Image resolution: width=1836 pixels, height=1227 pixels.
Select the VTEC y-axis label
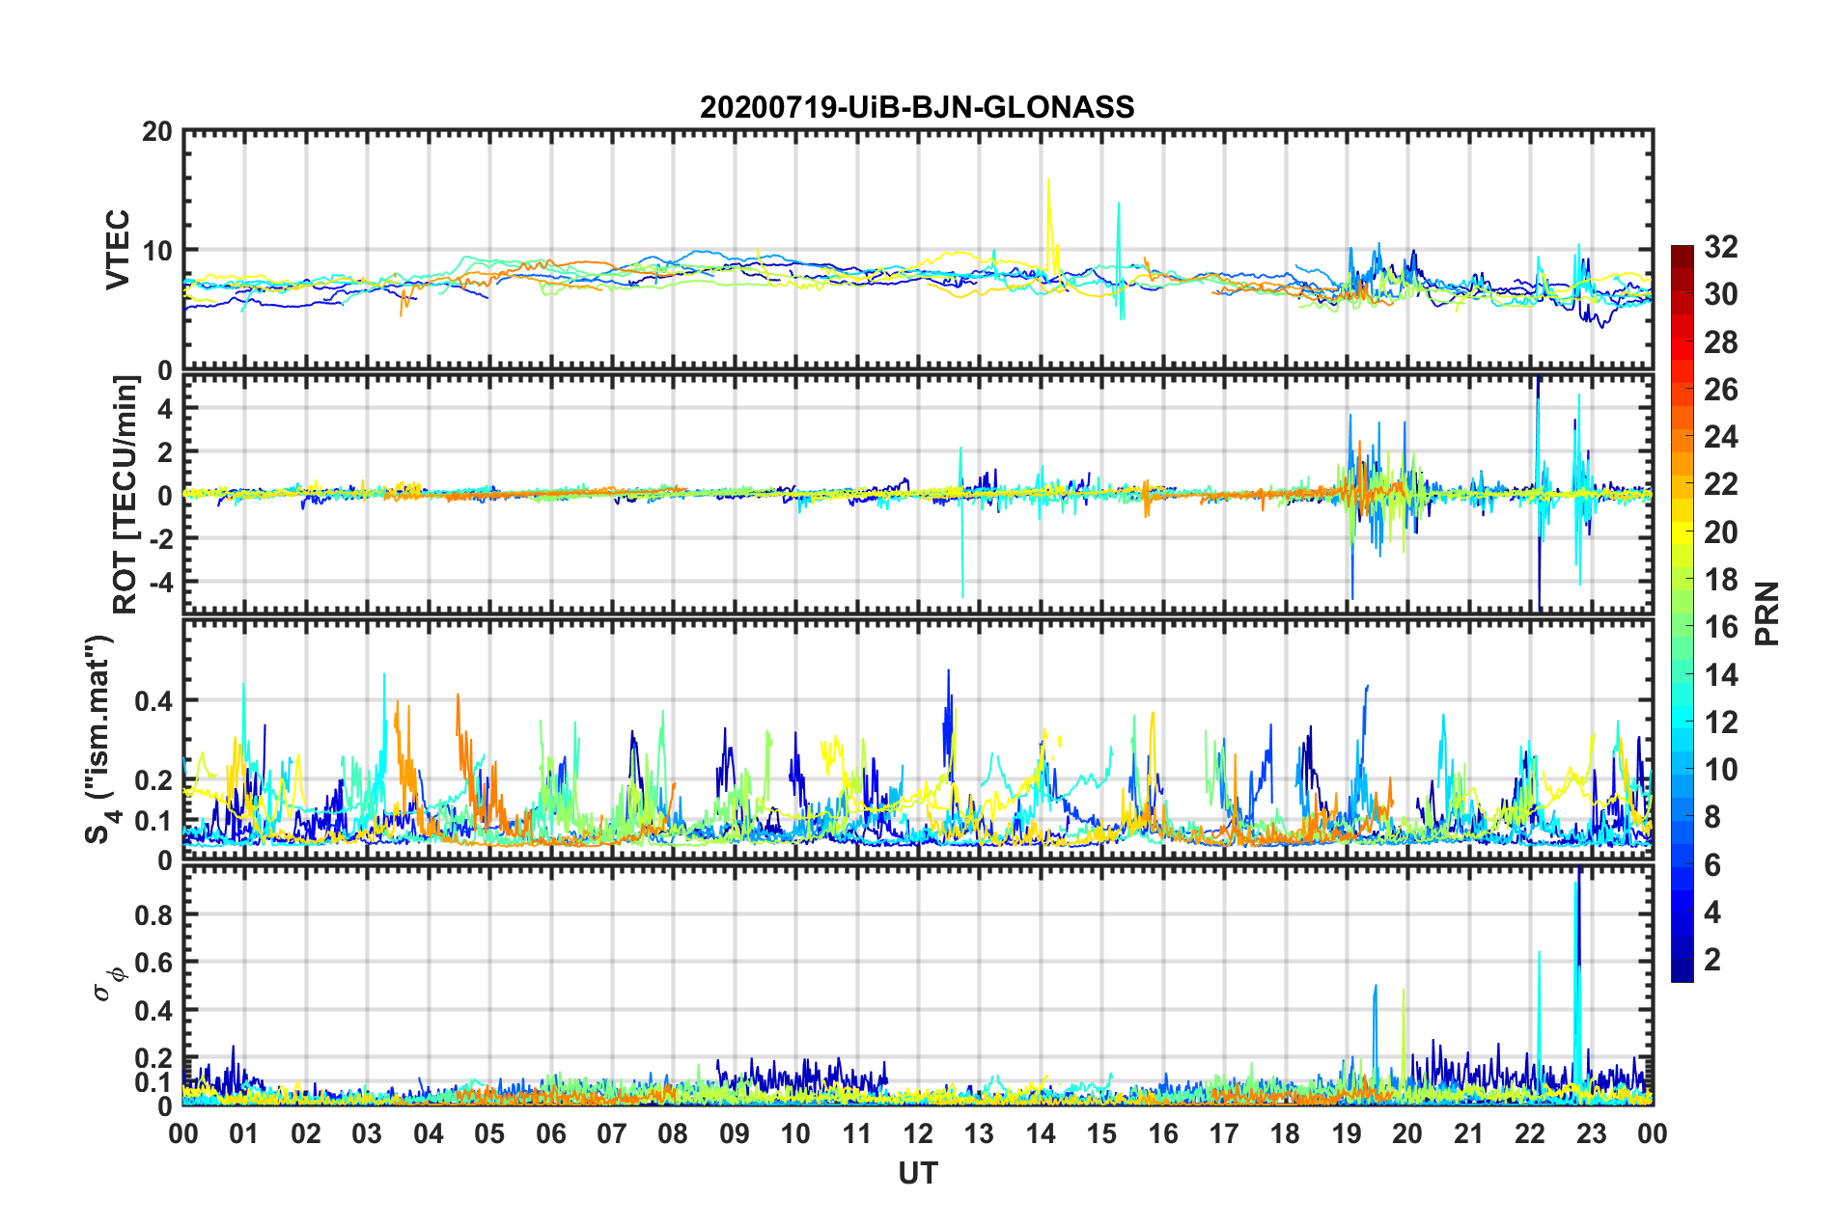pos(118,250)
